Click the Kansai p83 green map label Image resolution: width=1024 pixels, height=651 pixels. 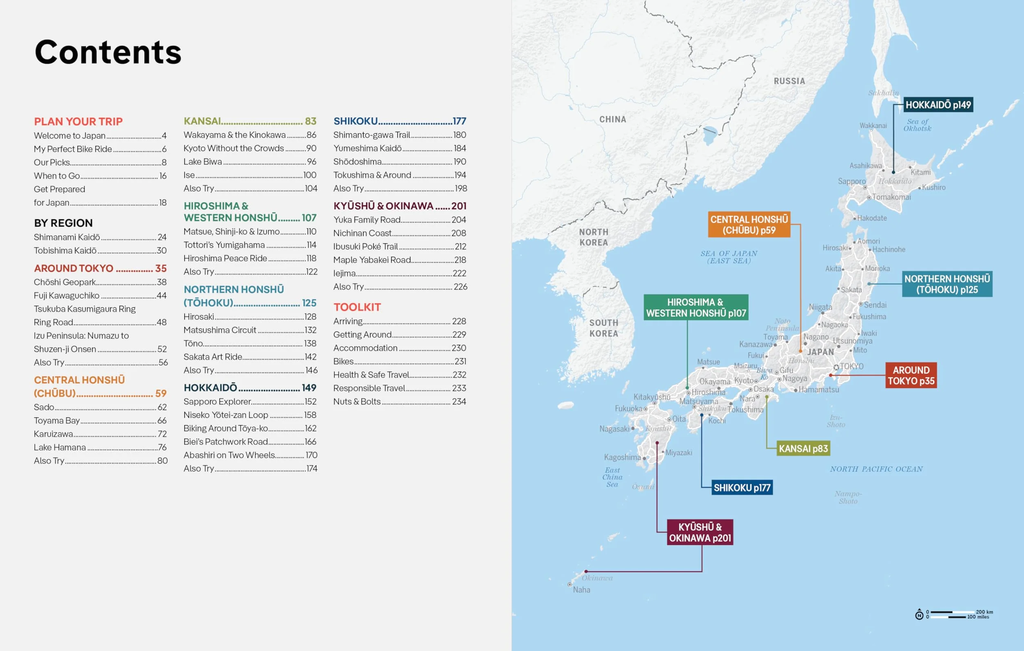[x=803, y=448]
